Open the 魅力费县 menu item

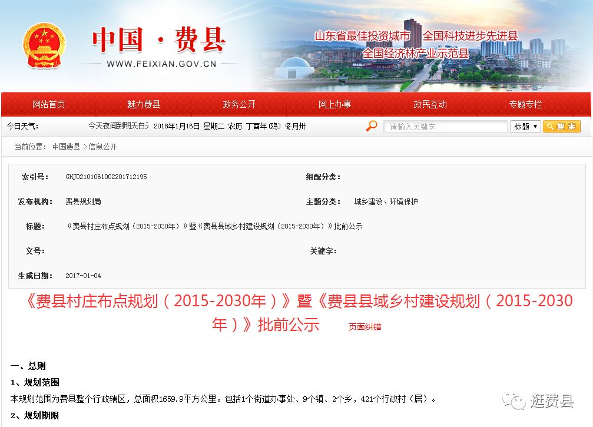click(x=144, y=104)
